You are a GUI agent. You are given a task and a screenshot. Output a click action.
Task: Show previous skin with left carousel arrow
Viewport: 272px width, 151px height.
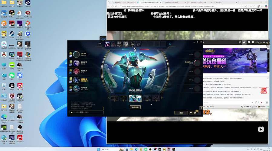coord(109,98)
